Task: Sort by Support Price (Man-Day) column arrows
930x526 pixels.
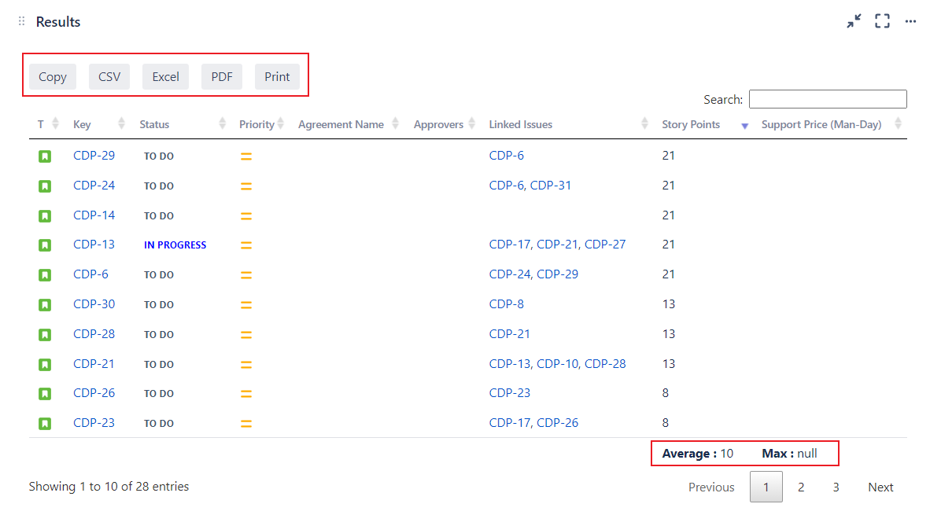Action: 898,123
